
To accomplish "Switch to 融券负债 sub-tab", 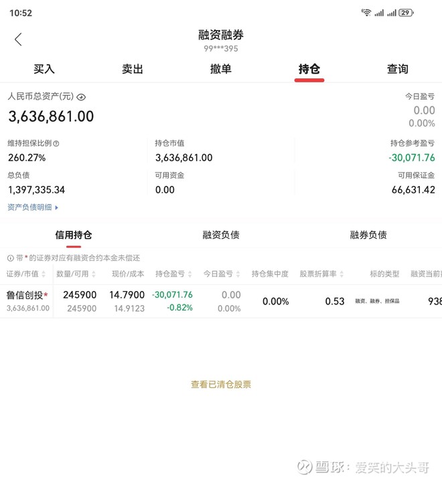I will pyautogui.click(x=368, y=235).
